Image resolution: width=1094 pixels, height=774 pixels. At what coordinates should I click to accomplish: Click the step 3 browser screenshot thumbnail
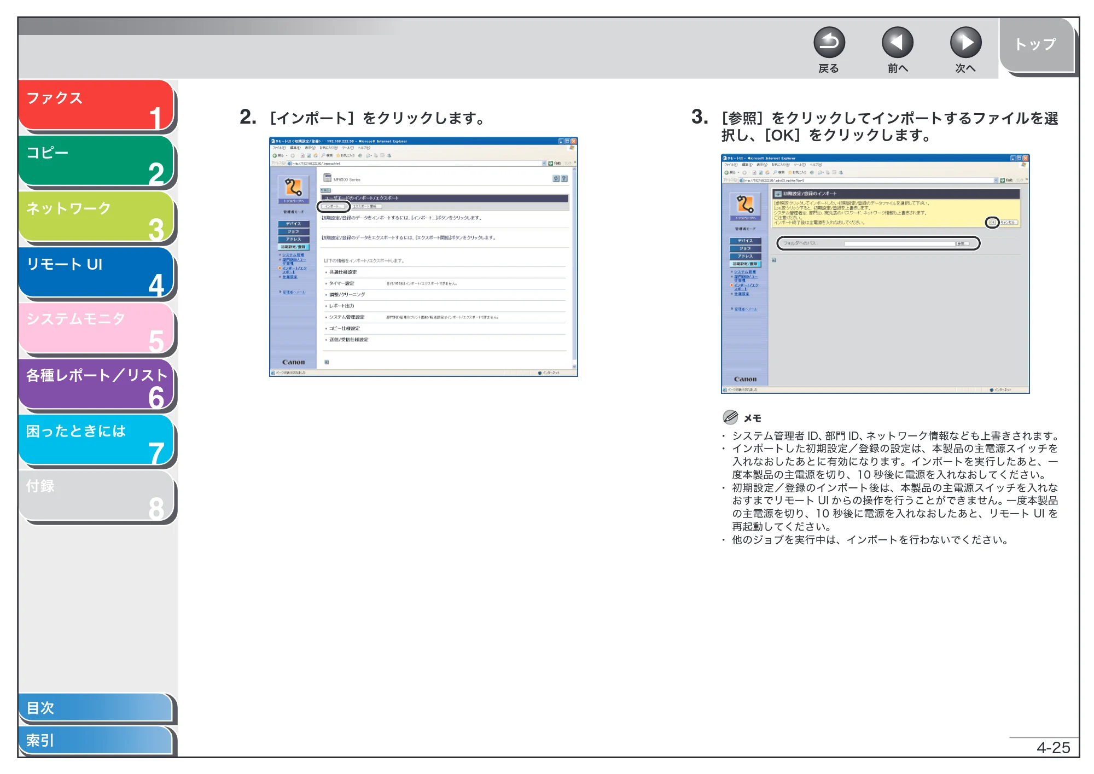[x=875, y=273]
